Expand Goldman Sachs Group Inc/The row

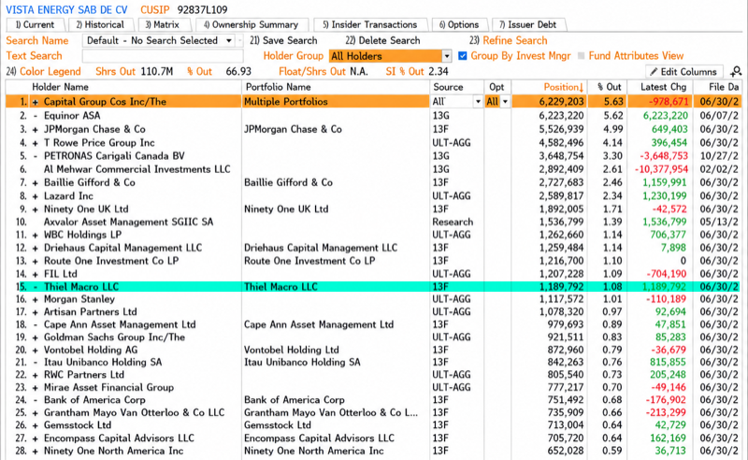36,338
